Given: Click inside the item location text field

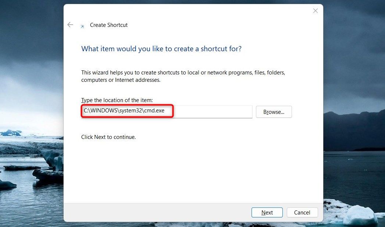Looking at the screenshot, I should 167,112.
